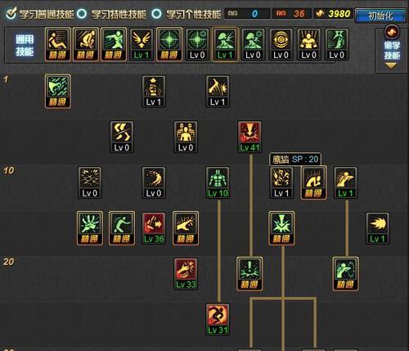The height and width of the screenshot is (351, 409).
Task: Click the 初始化 reset button
Action: point(380,16)
